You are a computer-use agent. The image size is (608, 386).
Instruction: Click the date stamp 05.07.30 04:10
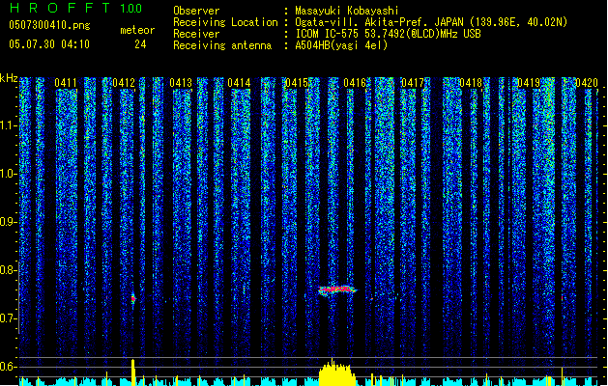point(49,44)
